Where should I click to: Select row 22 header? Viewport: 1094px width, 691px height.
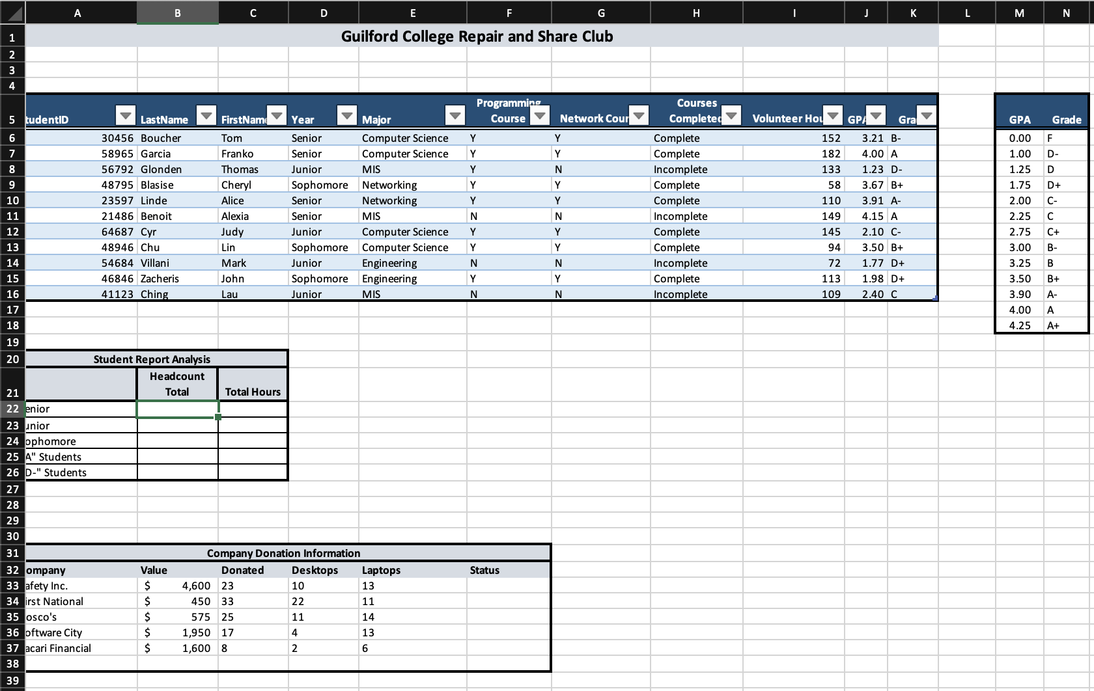[x=12, y=409]
